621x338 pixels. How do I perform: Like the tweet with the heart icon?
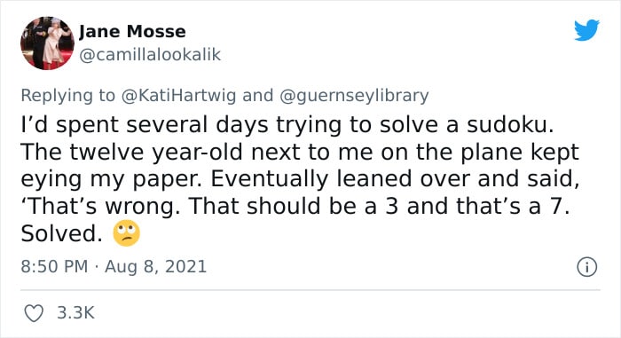[34, 313]
